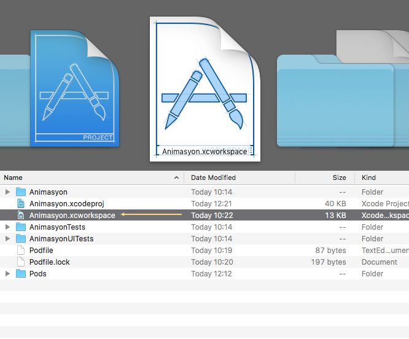Viewport: 409px width, 339px height.
Task: Click the Animasyon.xcodeproj file icon
Action: click(21, 204)
